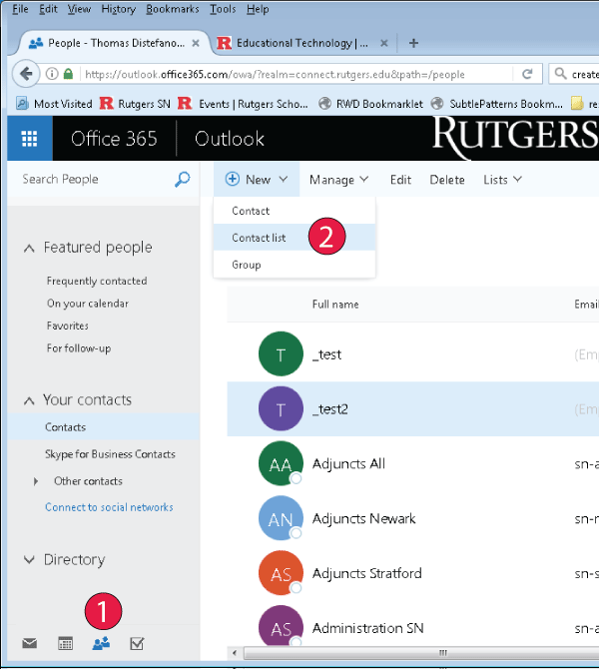Select the Contacts folder in sidebar
This screenshot has height=669, width=599.
104,426
